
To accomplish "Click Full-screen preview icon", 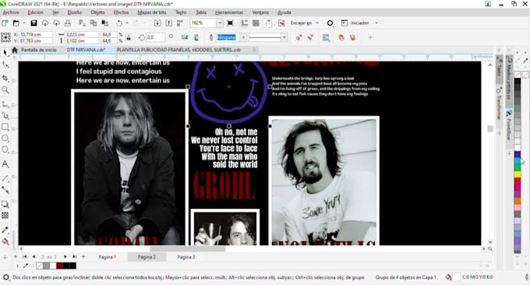I will click(x=230, y=23).
